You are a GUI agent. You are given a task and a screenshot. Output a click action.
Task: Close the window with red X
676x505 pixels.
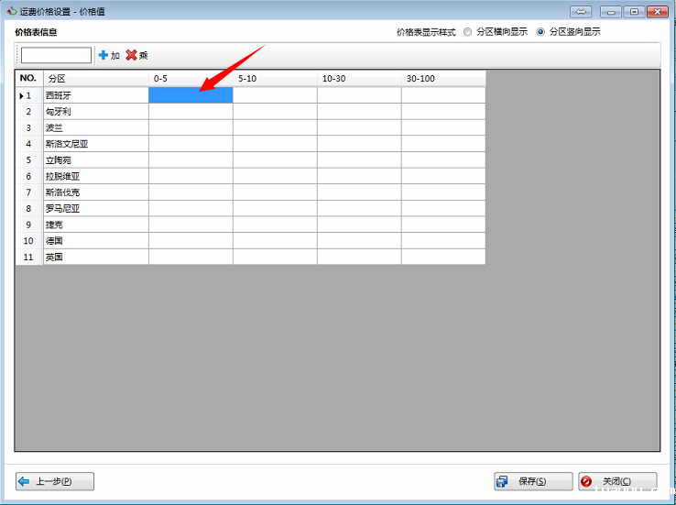point(658,12)
